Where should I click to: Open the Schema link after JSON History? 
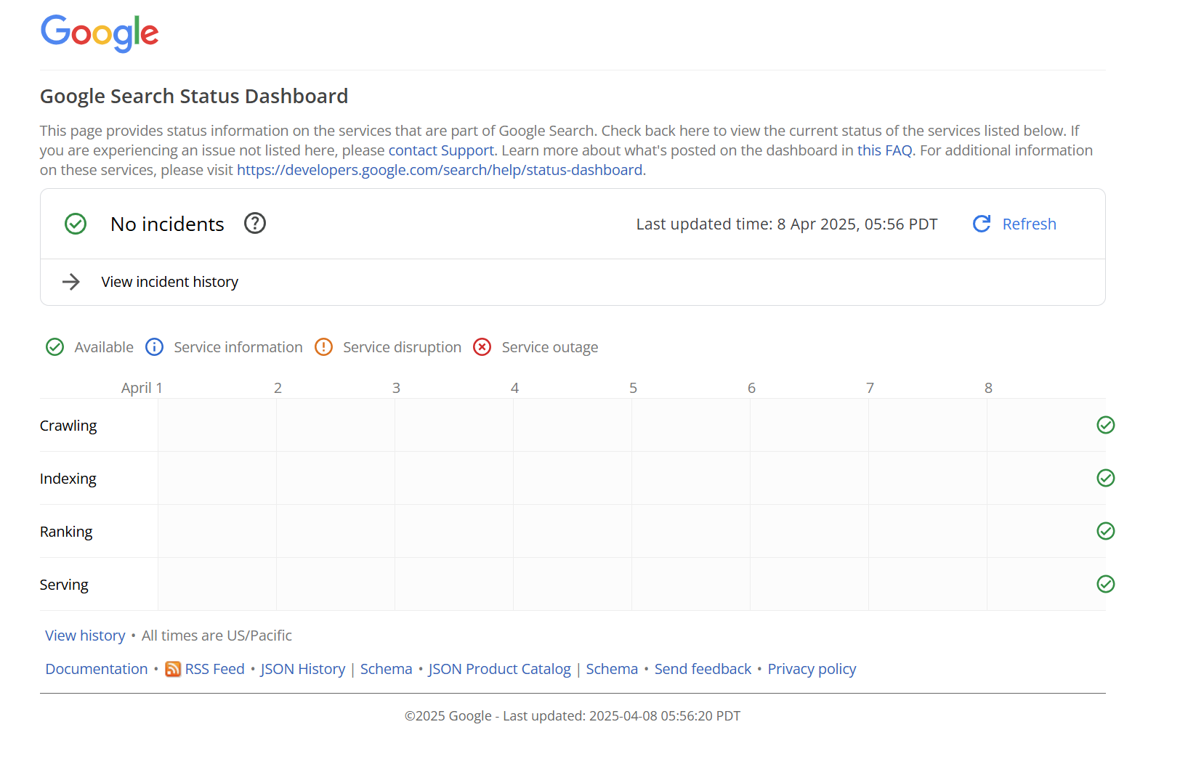pos(387,669)
